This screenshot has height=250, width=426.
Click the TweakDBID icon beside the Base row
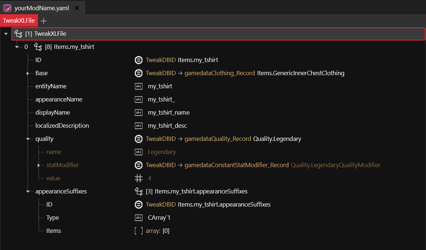point(138,73)
